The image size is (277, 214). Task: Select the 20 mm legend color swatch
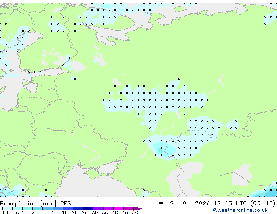(78, 208)
